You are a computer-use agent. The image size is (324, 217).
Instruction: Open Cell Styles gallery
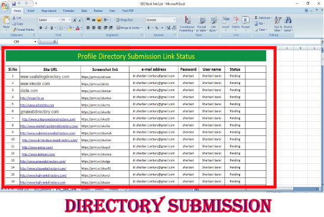click(213, 24)
